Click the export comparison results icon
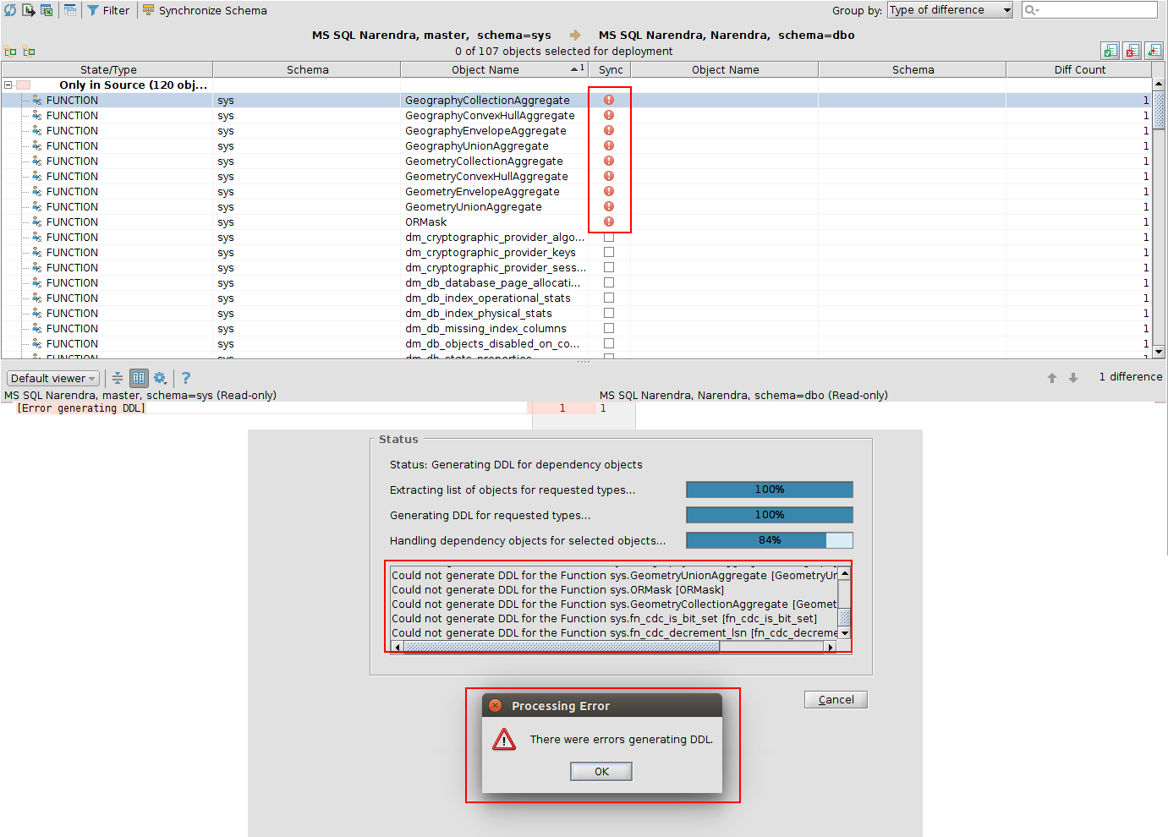 coord(29,10)
